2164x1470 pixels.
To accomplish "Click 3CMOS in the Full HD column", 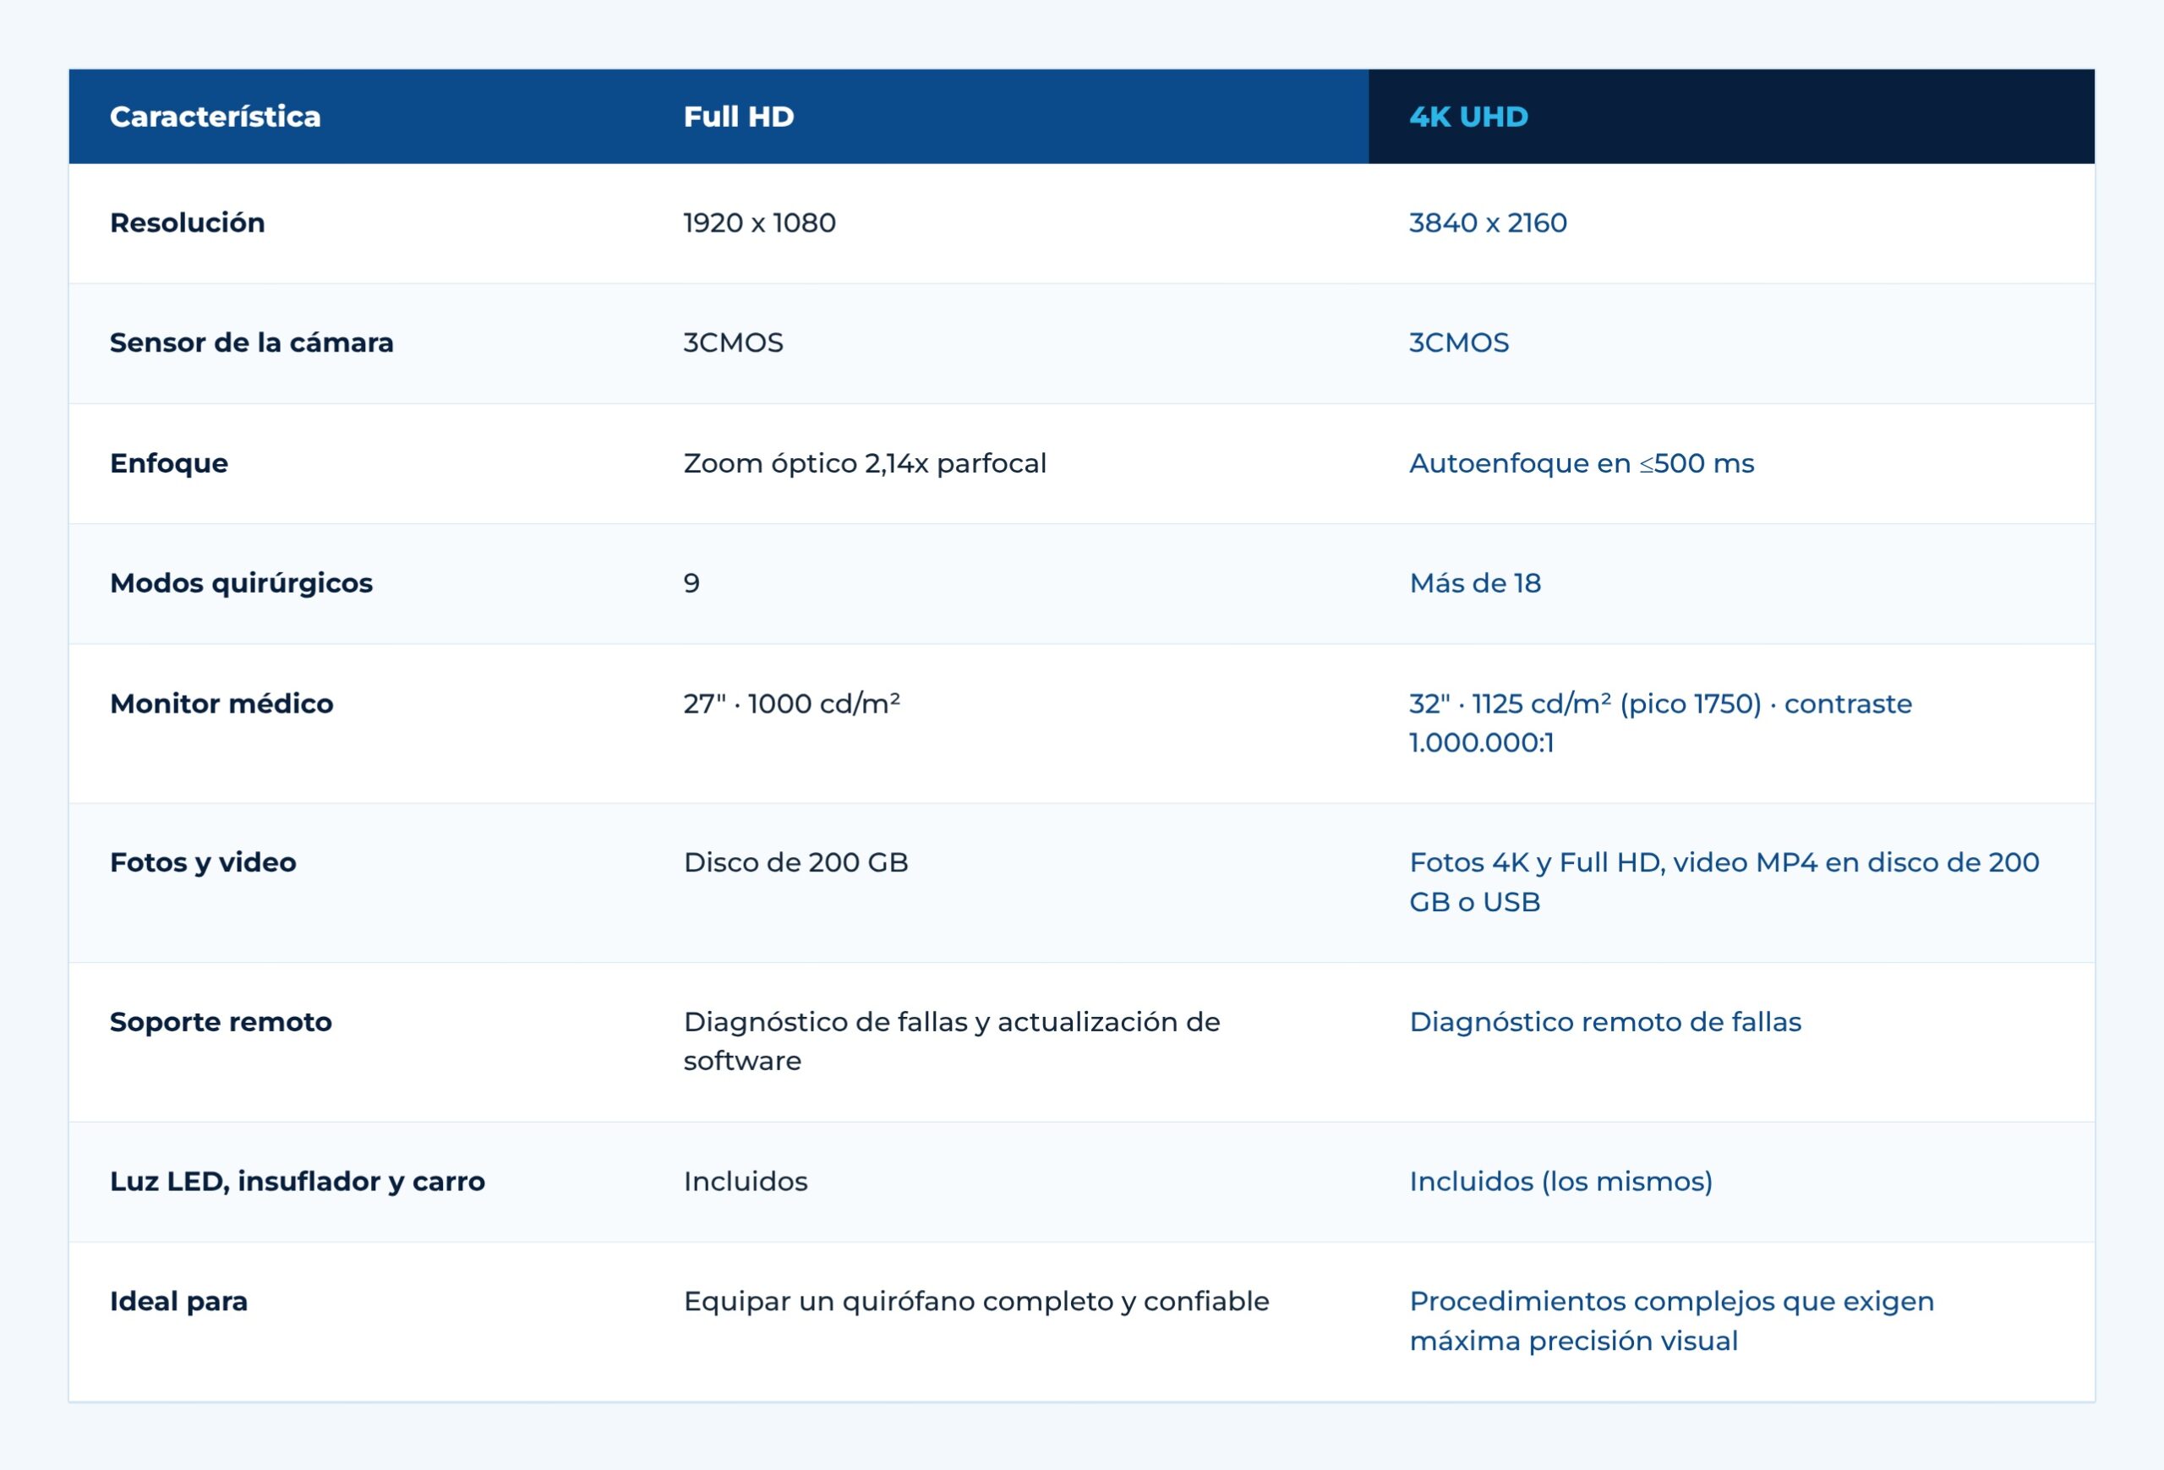I will [733, 342].
